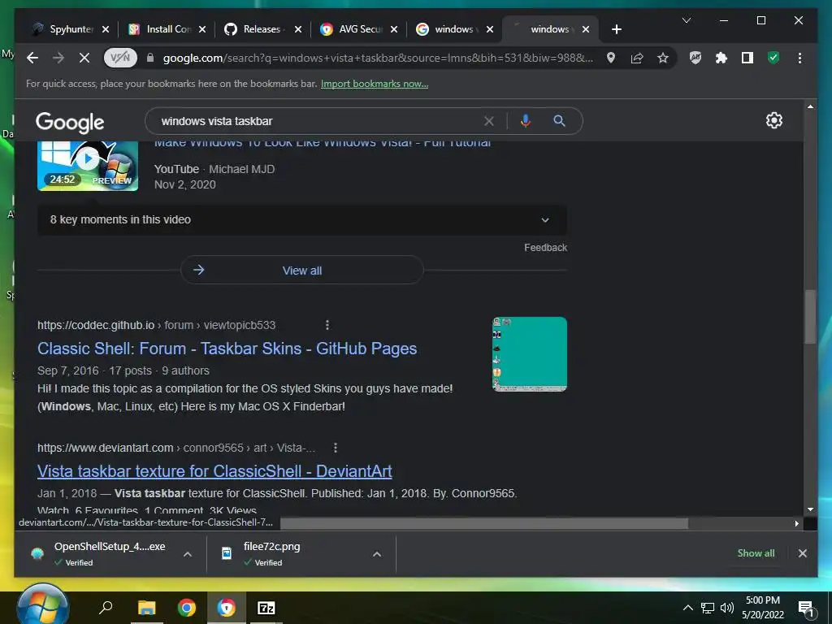
Task: Click the Feedback link
Action: pyautogui.click(x=545, y=248)
